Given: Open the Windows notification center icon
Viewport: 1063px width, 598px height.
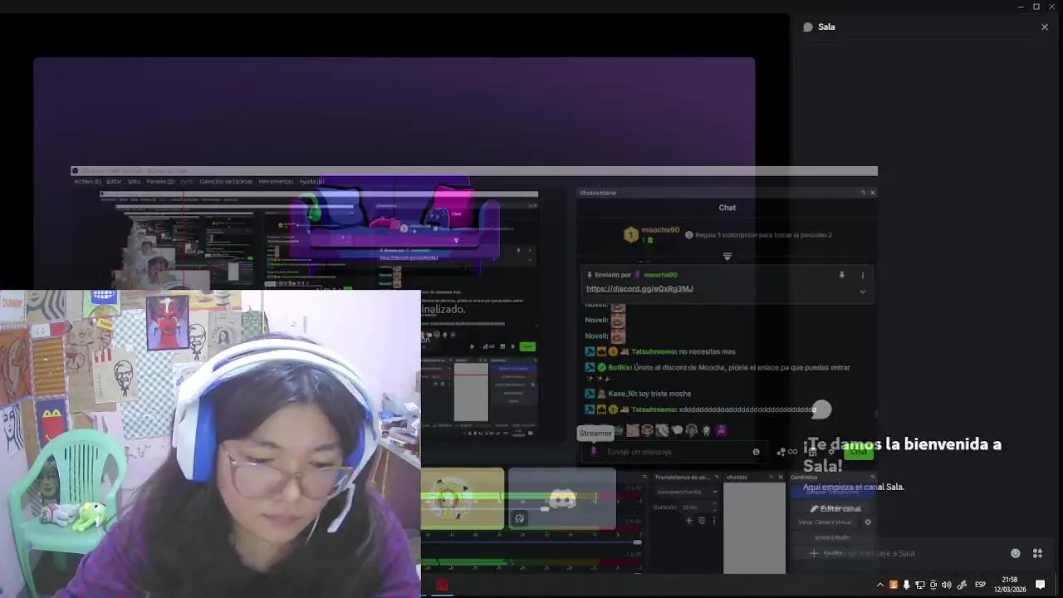Looking at the screenshot, I should click(x=1040, y=585).
